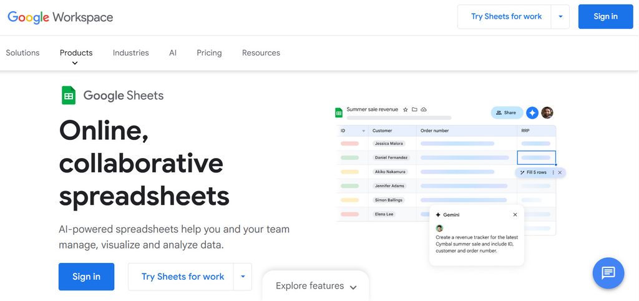
Task: Click the green Google Sheets logo icon
Action: [x=69, y=96]
